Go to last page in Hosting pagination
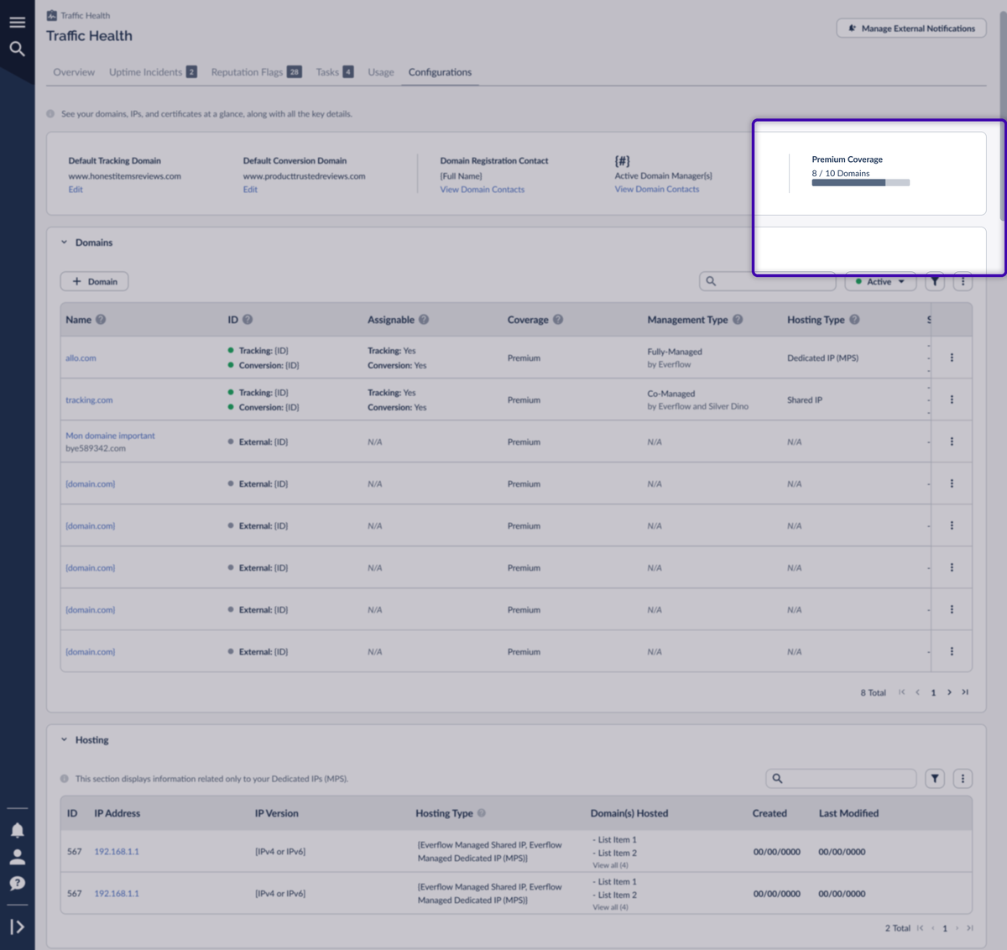The width and height of the screenshot is (1007, 950). click(970, 928)
